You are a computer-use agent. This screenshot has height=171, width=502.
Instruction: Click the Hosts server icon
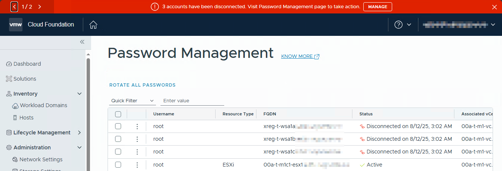(x=15, y=118)
